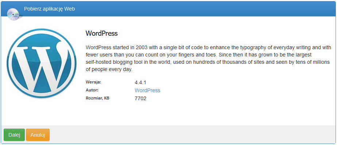Open the WordPress author link
Screen dimensions: 337x145
click(x=148, y=90)
